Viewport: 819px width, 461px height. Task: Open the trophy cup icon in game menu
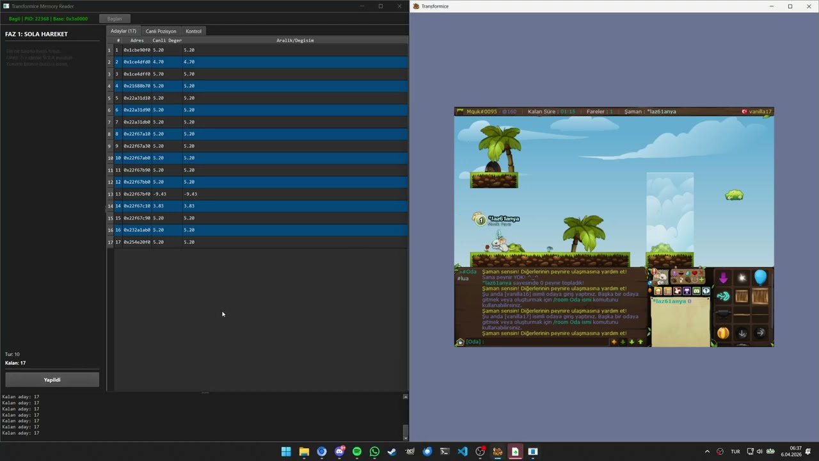click(687, 291)
